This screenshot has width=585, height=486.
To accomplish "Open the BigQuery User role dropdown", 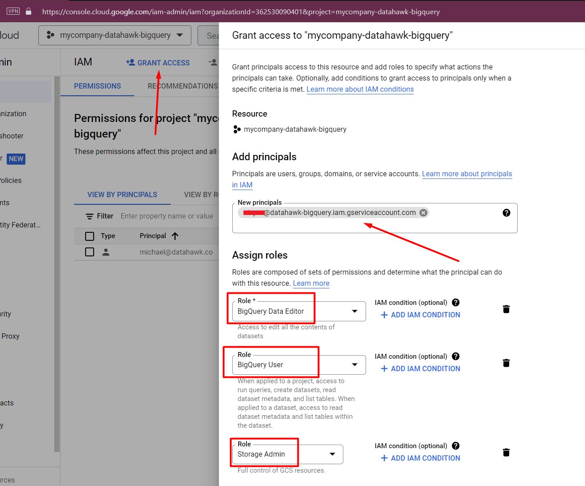I will (x=299, y=365).
